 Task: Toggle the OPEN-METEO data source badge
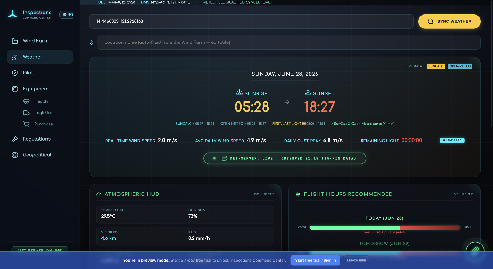tap(460, 66)
